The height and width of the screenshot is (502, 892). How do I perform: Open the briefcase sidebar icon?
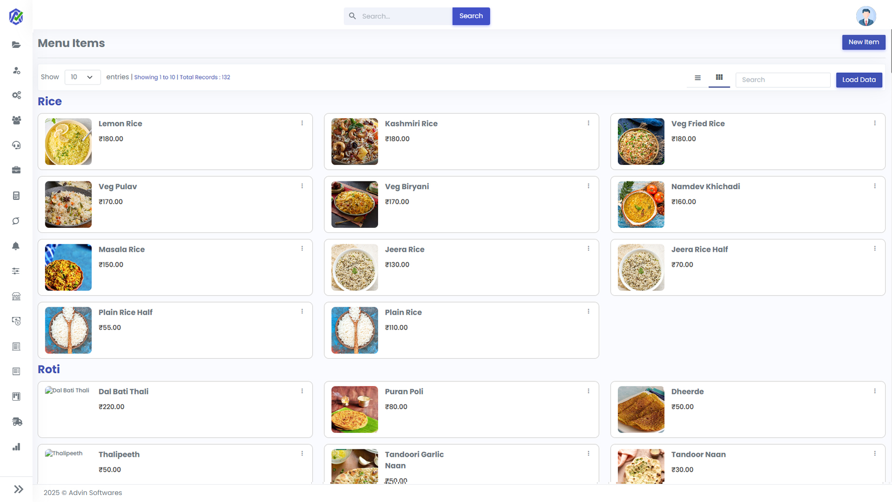(16, 170)
